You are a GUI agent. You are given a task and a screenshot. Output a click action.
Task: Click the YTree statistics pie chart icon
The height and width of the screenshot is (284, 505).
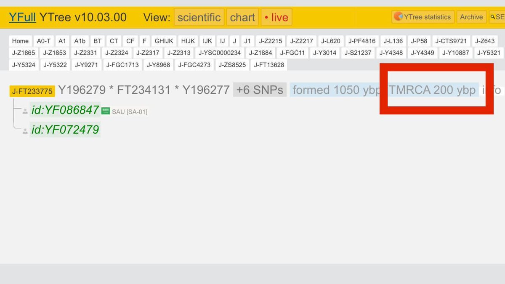pyautogui.click(x=398, y=17)
